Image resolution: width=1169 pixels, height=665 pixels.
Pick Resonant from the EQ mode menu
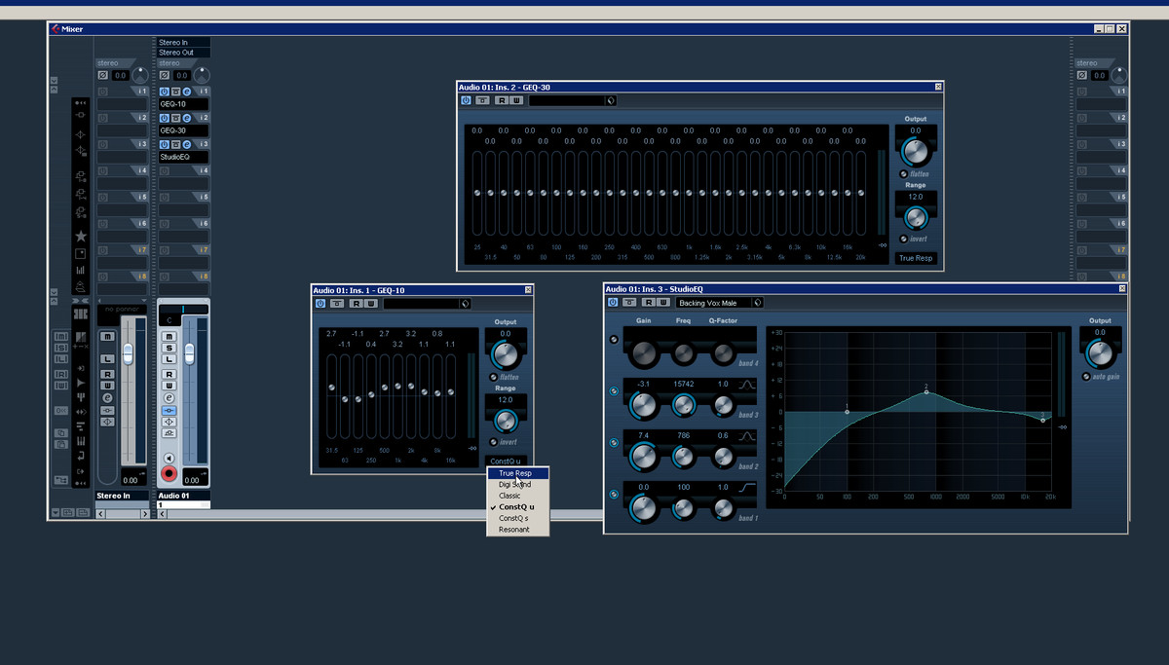click(x=518, y=530)
